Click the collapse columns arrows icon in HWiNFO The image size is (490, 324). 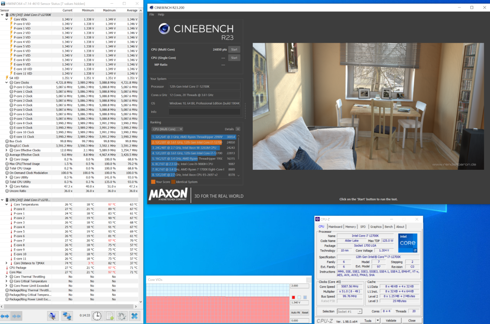point(16,316)
